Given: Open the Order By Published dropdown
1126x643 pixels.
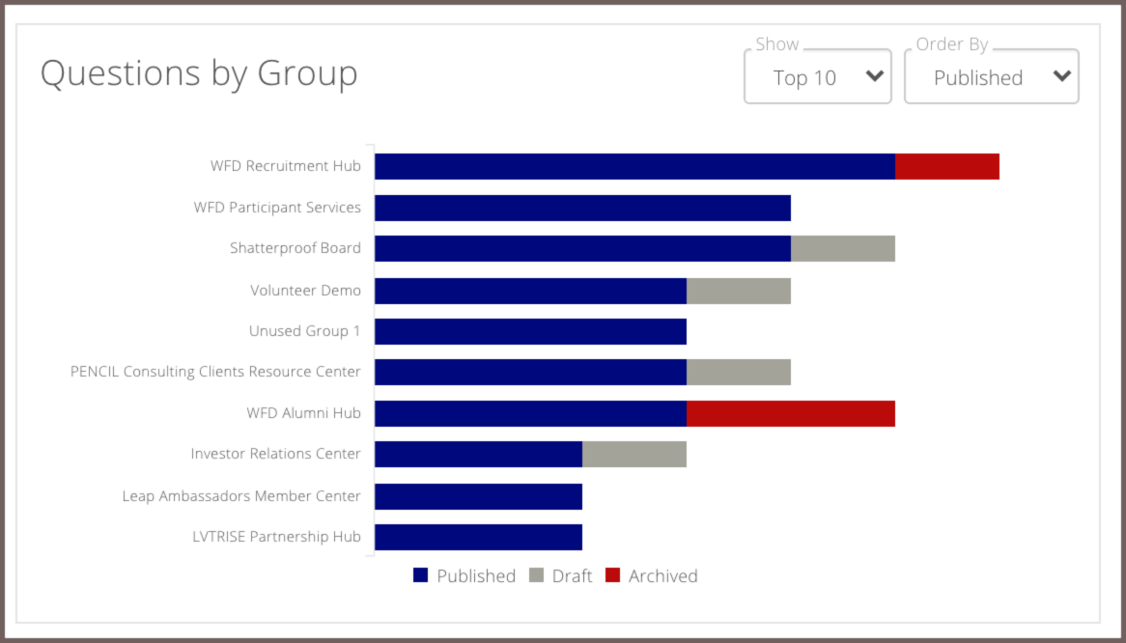Looking at the screenshot, I should pos(991,76).
